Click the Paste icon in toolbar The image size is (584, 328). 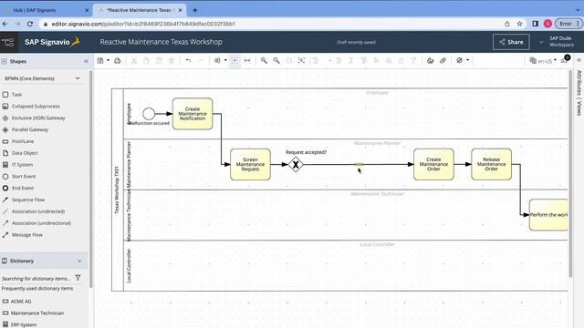[159, 61]
